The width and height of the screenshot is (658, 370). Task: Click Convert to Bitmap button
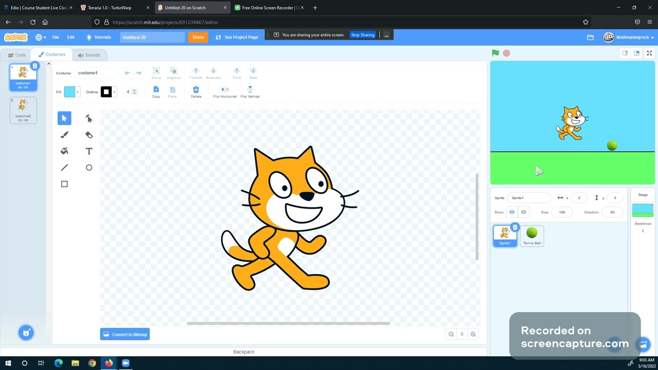coord(125,335)
